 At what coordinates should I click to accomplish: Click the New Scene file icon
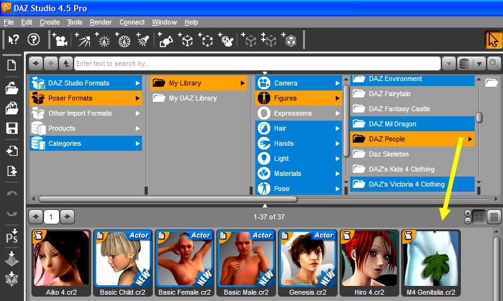(12, 65)
